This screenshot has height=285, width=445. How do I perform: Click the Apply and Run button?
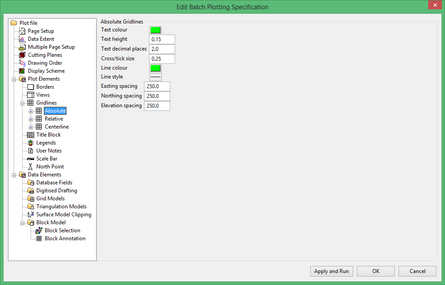pyautogui.click(x=331, y=271)
